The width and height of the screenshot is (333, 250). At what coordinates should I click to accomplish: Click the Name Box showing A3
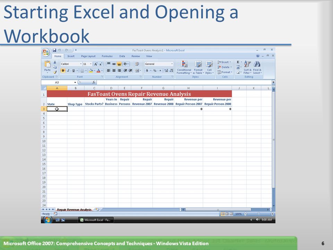pos(57,82)
